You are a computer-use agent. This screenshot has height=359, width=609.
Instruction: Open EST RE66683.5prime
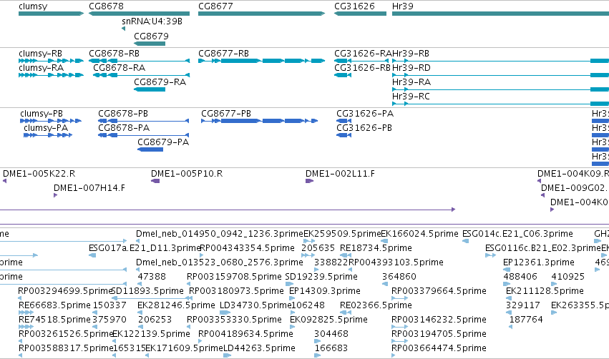[x=54, y=305]
